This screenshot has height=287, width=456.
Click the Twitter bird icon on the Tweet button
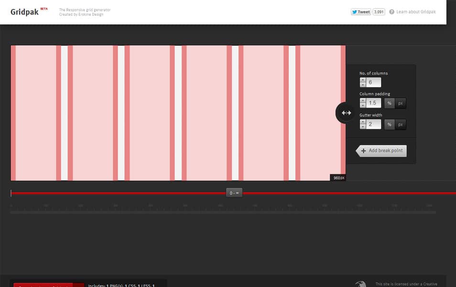[x=353, y=11]
